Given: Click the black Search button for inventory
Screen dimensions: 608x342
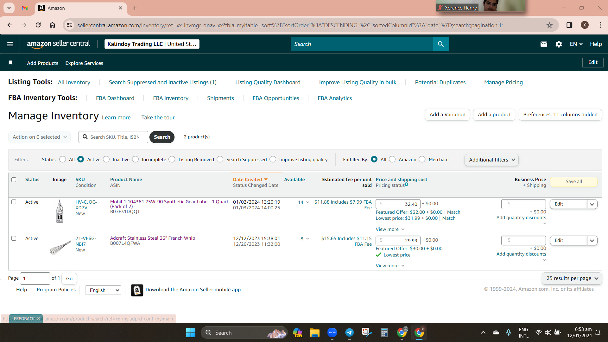Looking at the screenshot, I should pyautogui.click(x=162, y=137).
